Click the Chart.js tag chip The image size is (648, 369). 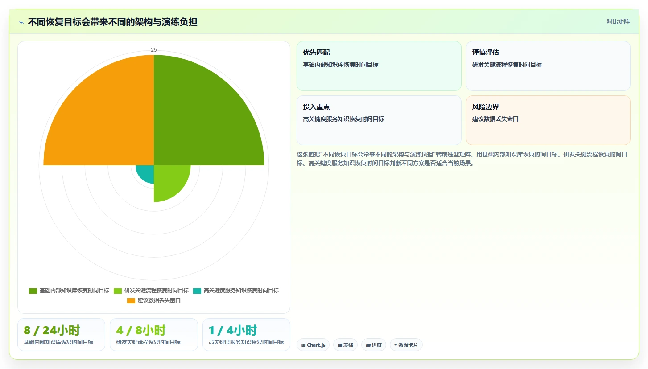(313, 345)
